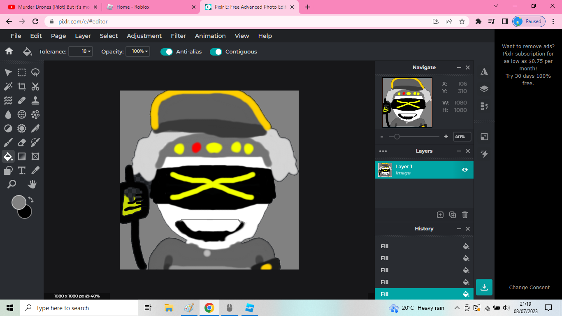562x316 pixels.
Task: Select the Lasso select tool
Action: (x=35, y=73)
